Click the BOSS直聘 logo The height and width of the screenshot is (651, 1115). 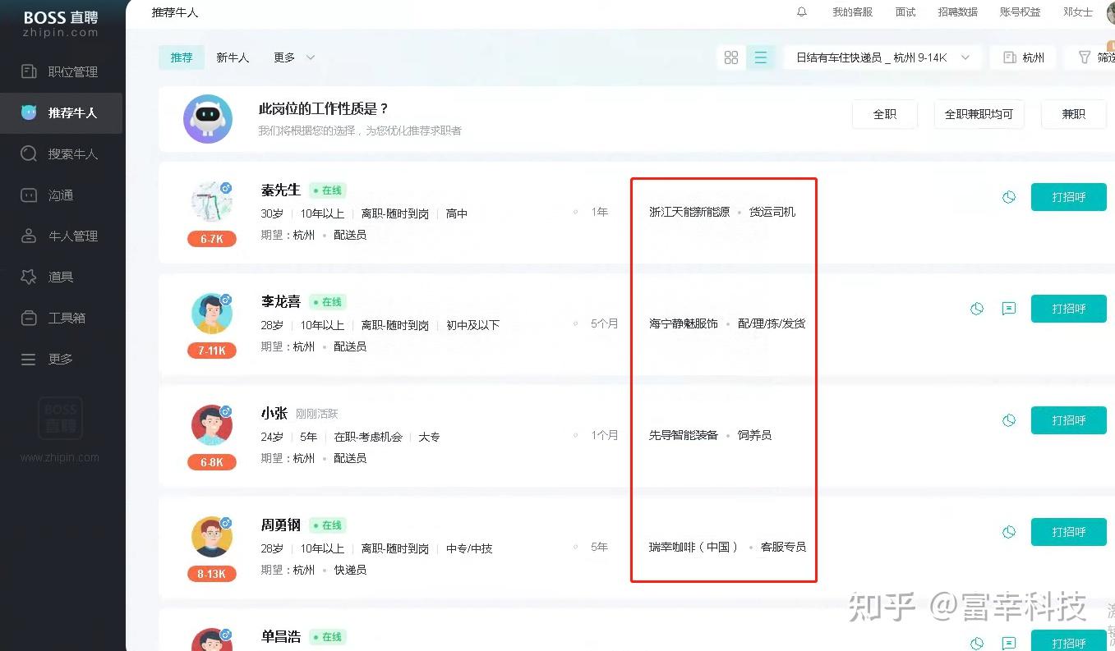tap(61, 24)
